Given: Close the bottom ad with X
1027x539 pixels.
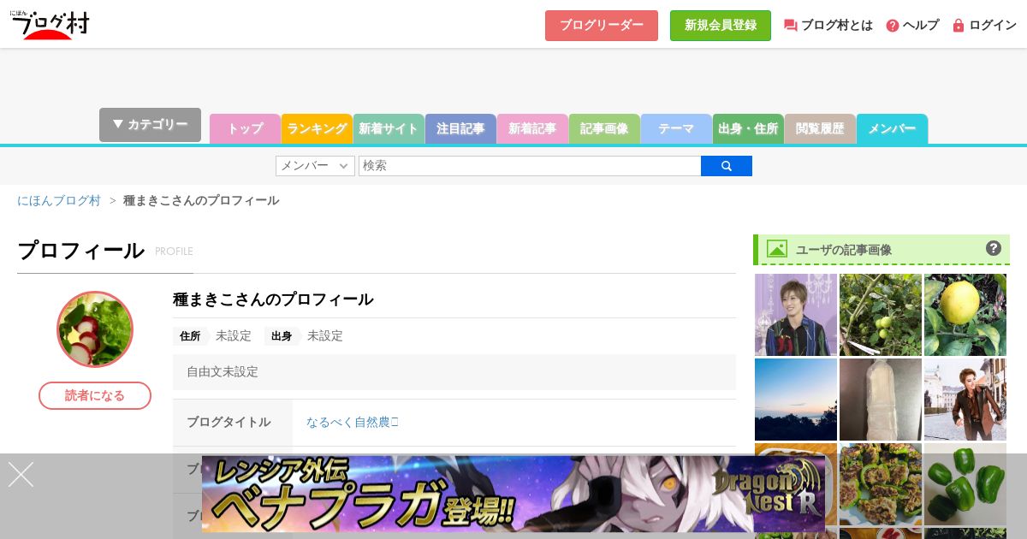Looking at the screenshot, I should coord(21,475).
